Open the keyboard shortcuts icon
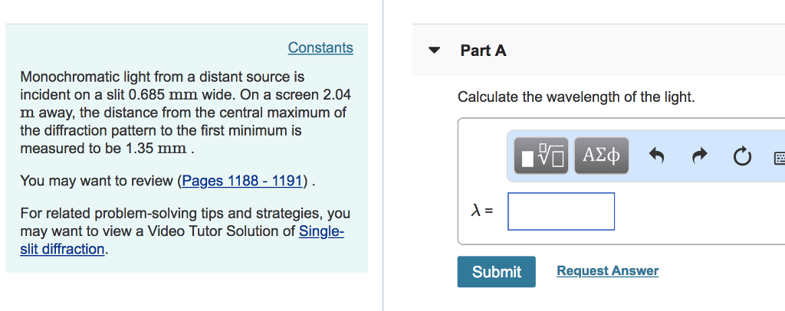The width and height of the screenshot is (785, 311). pyautogui.click(x=778, y=158)
